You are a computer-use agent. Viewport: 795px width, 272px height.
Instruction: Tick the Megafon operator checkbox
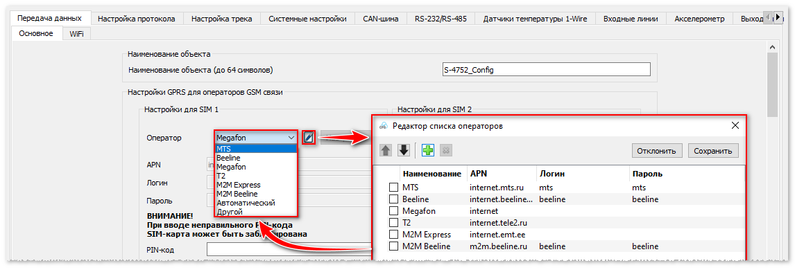coord(393,211)
